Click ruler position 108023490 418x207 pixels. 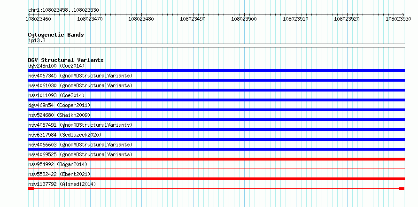[x=193, y=19]
